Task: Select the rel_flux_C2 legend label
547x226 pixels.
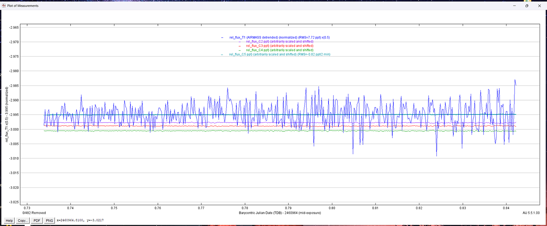Action: coord(279,42)
